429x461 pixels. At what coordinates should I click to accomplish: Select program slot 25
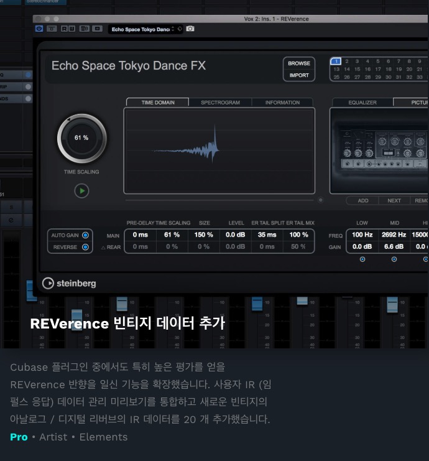(x=336, y=77)
